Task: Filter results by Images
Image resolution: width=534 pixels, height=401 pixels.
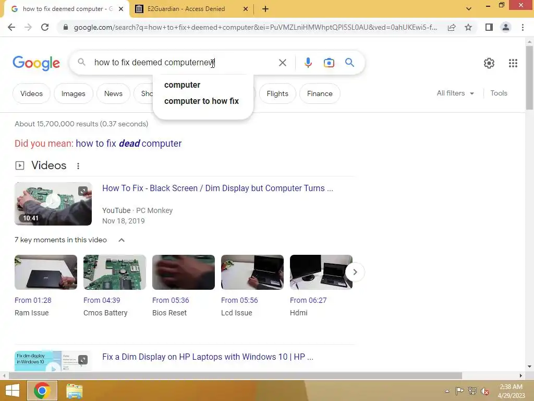Action: (x=73, y=93)
